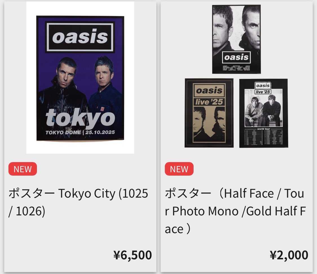Screen dimensions: 317x274
Task: Click the NEW badge on the Half Face listing
Action: pos(178,169)
